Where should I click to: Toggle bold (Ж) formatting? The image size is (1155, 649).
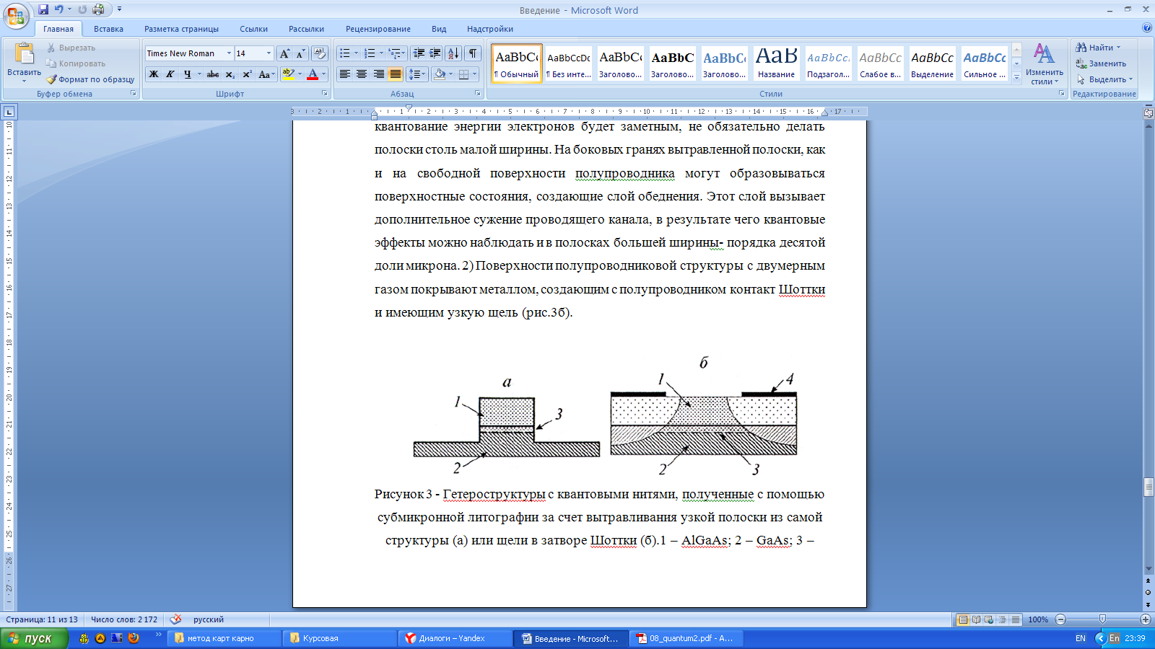(154, 74)
